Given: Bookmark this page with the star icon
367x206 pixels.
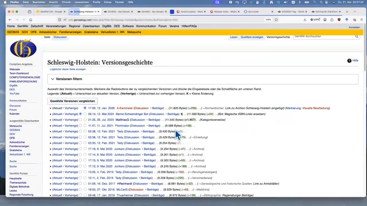Looking at the screenshot, I should (x=276, y=20).
